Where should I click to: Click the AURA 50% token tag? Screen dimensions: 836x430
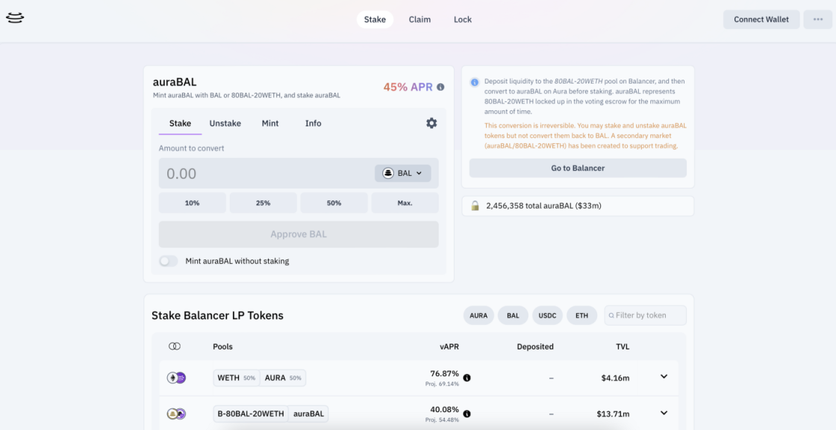coord(283,378)
